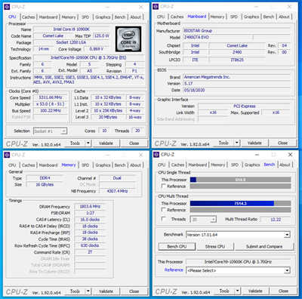Image resolution: width=302 pixels, height=299 pixels.
Task: Click Validate in the Bench window
Action: pyautogui.click(x=255, y=291)
